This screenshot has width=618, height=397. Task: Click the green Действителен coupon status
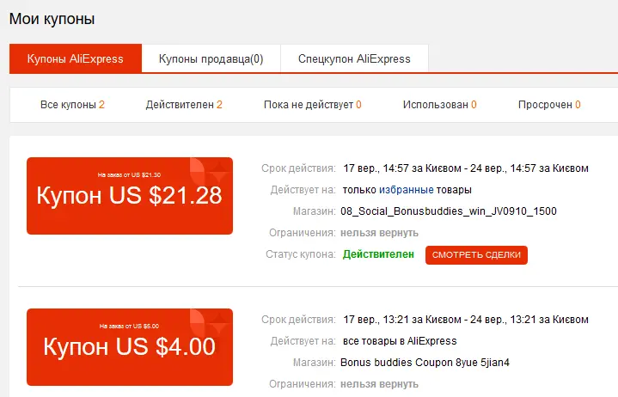(378, 254)
